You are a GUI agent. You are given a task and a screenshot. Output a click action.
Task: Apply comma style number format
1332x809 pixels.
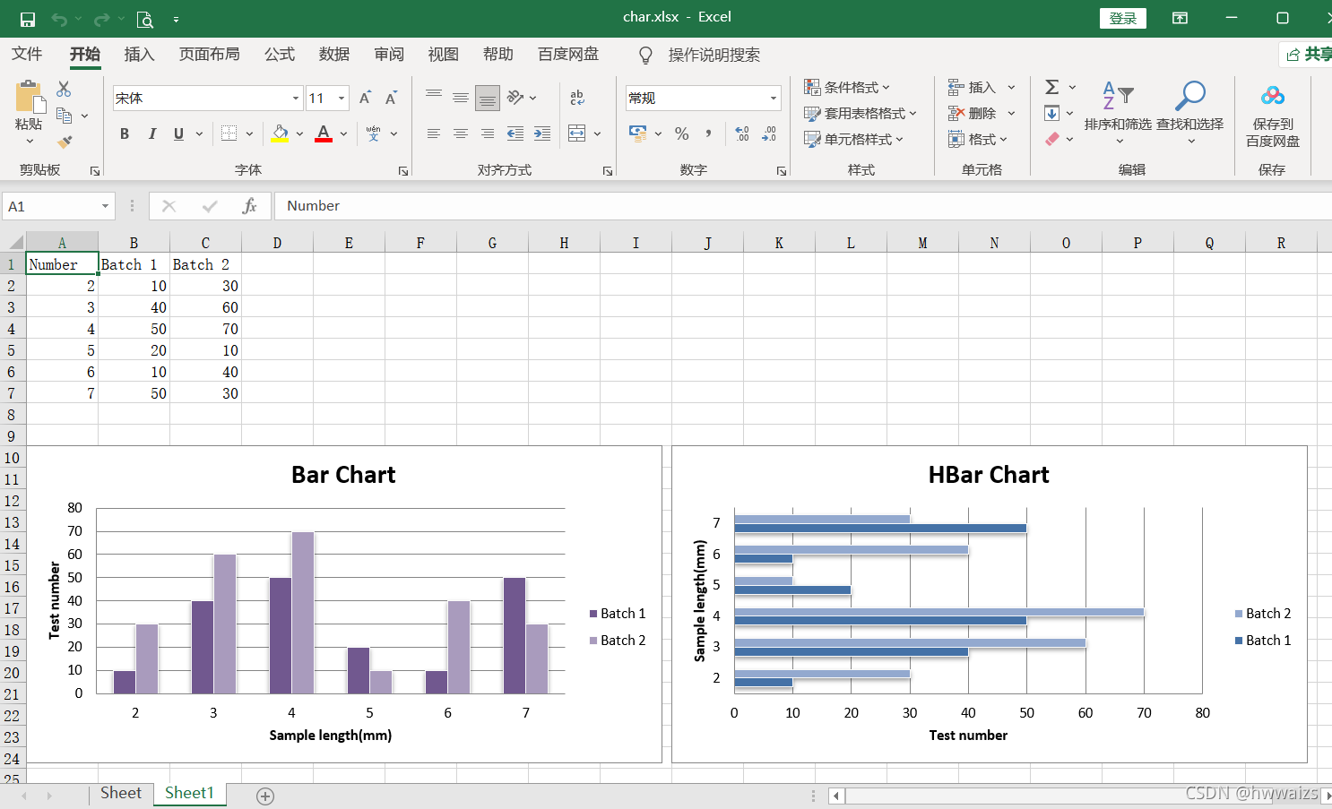point(709,133)
